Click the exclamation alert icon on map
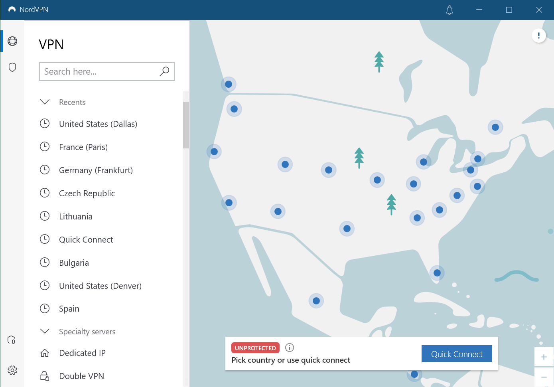The image size is (554, 387). [x=539, y=36]
